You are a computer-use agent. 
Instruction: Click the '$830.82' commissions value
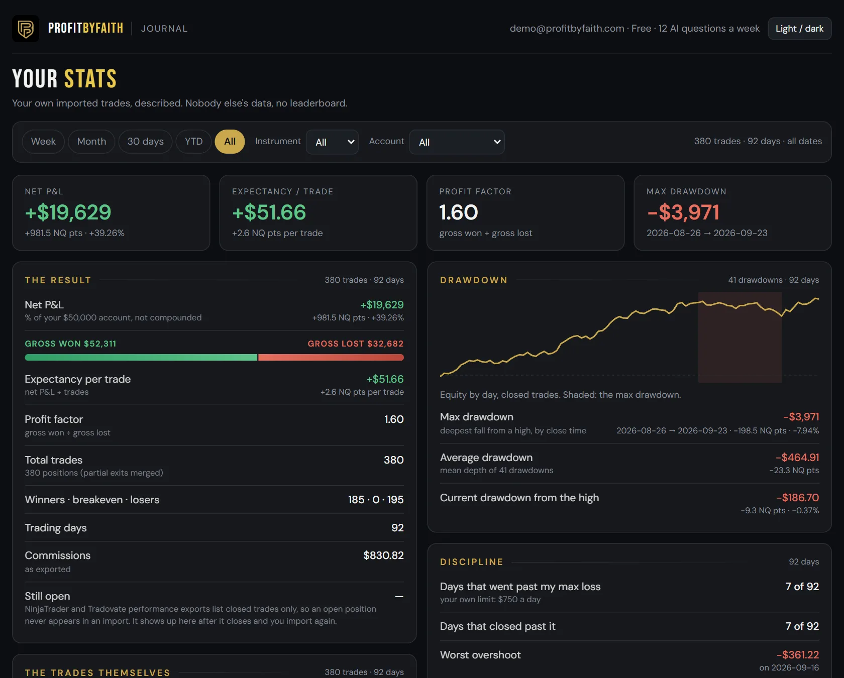pos(383,555)
